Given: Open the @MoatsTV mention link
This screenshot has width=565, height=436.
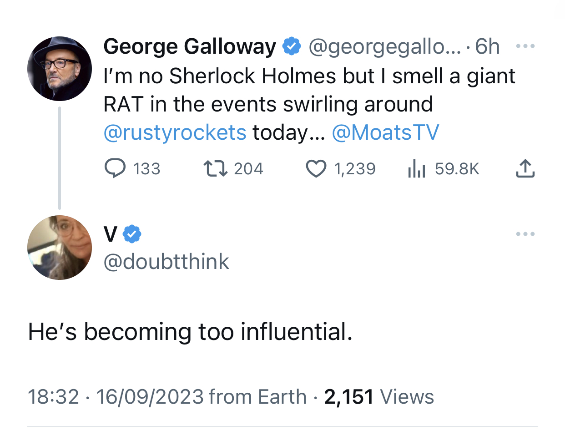Looking at the screenshot, I should [x=385, y=132].
